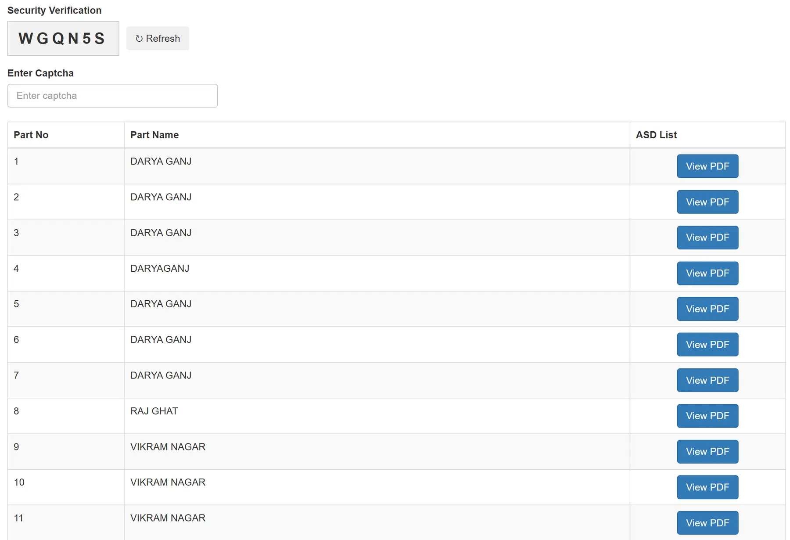Click the Enter Captcha label
This screenshot has height=540, width=790.
click(40, 73)
